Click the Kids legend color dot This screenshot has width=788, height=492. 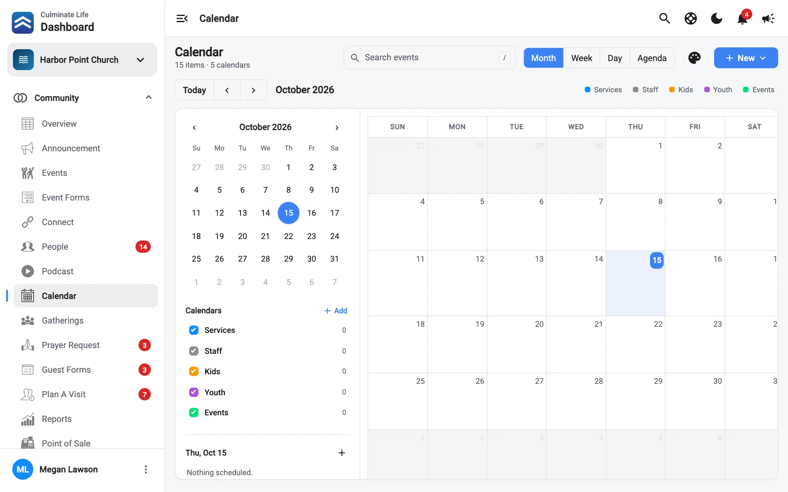click(x=672, y=90)
